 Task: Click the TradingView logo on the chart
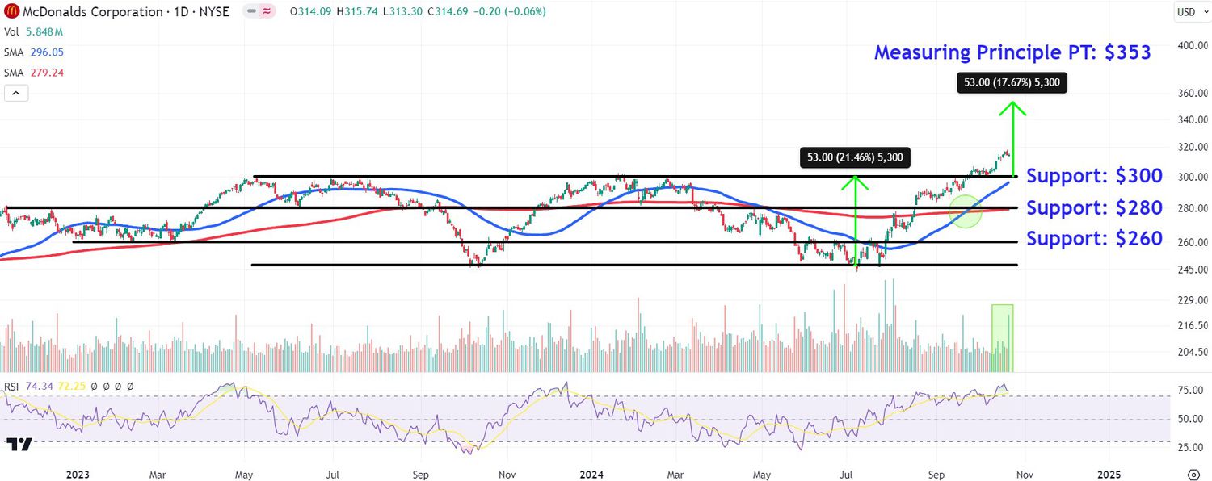[x=19, y=445]
